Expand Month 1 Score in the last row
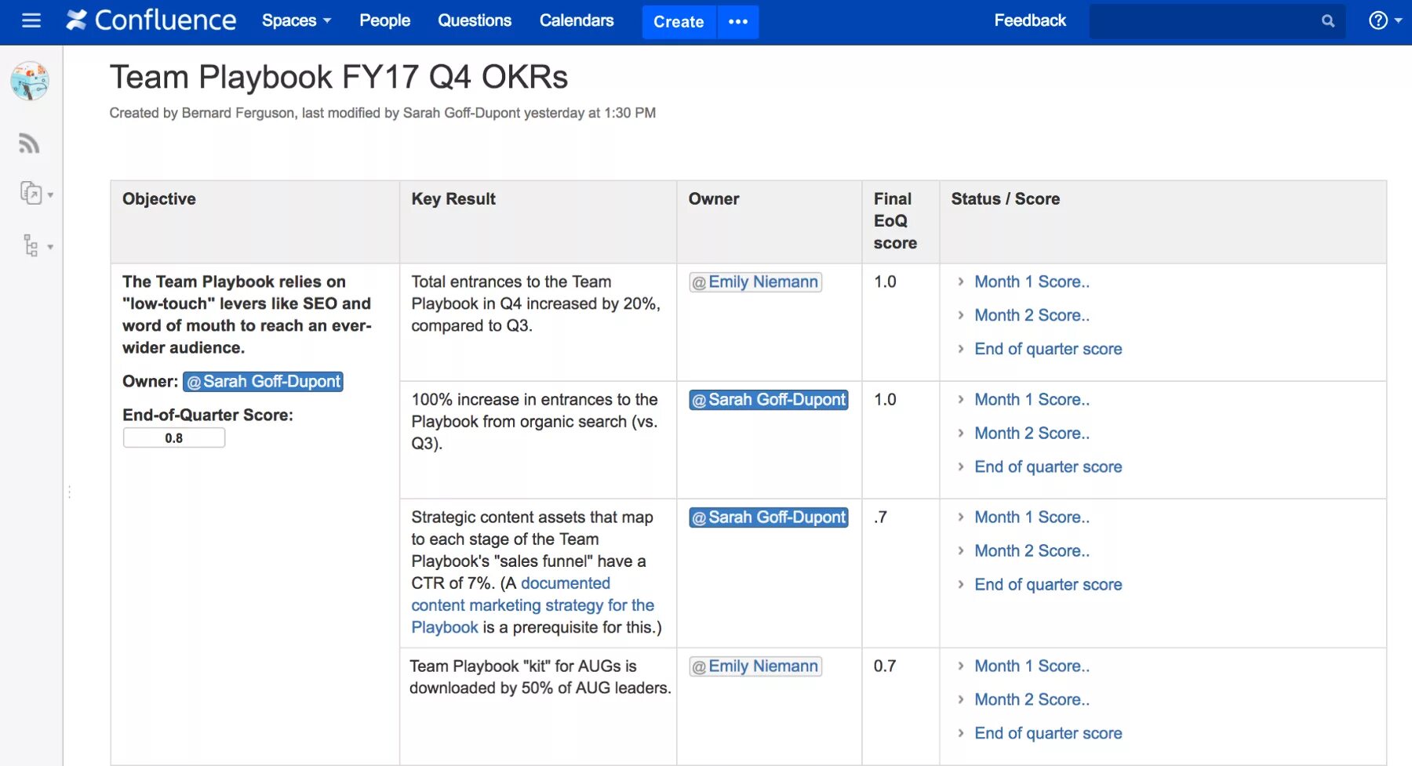1412x766 pixels. 1031,666
